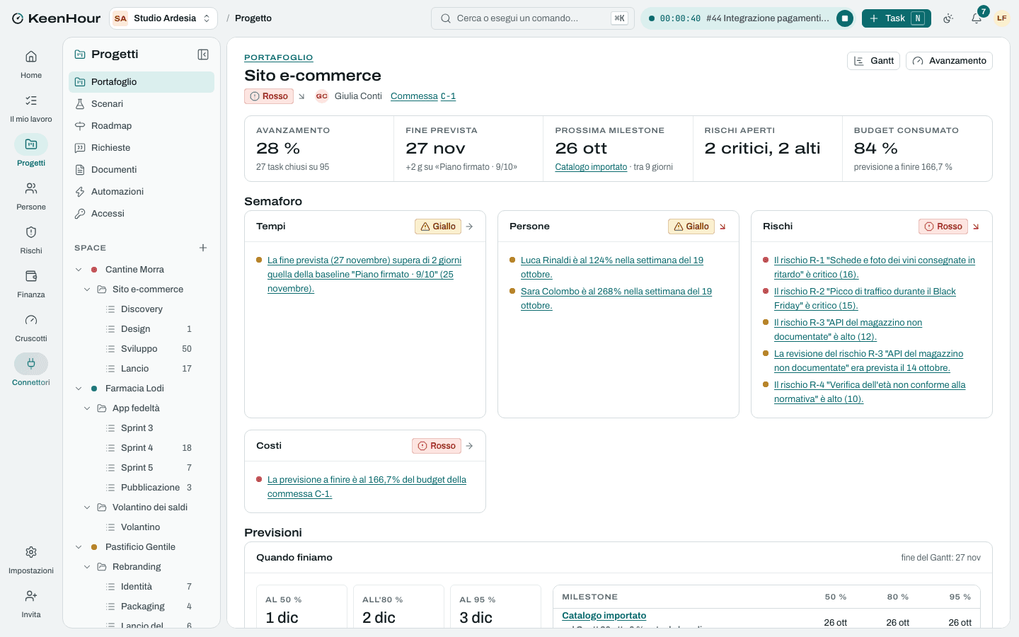Collapse the App fedeltà folder

(87, 408)
